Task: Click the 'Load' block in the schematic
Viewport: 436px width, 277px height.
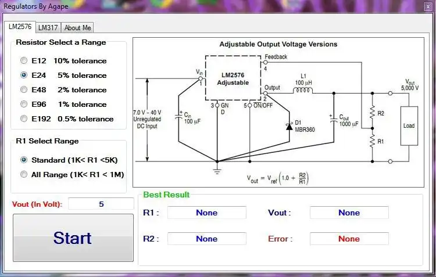Action: pyautogui.click(x=409, y=126)
